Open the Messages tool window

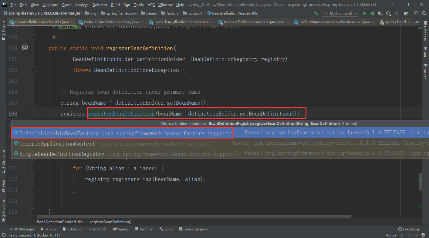pyautogui.click(x=22, y=229)
